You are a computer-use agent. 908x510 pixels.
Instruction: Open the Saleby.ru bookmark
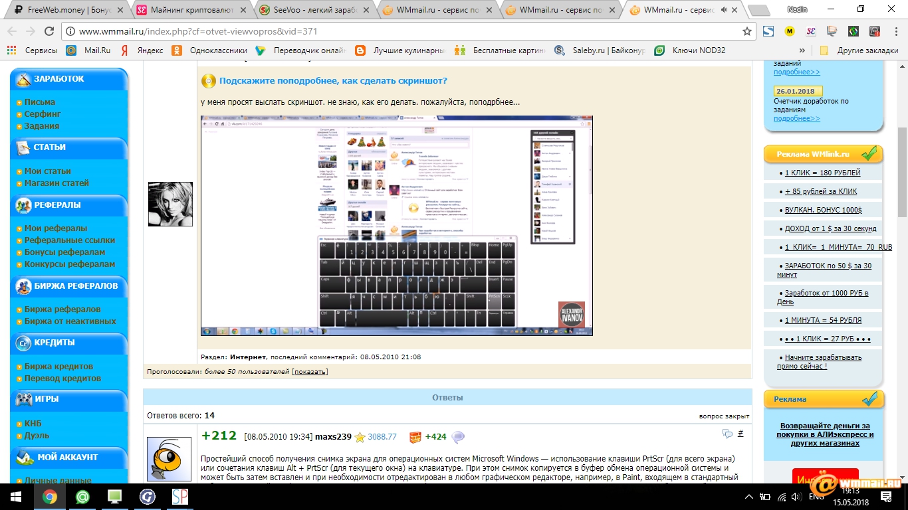599,50
